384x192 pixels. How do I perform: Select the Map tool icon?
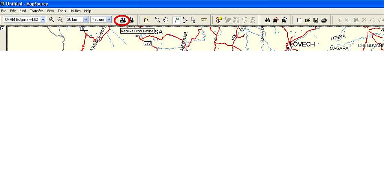(146, 20)
